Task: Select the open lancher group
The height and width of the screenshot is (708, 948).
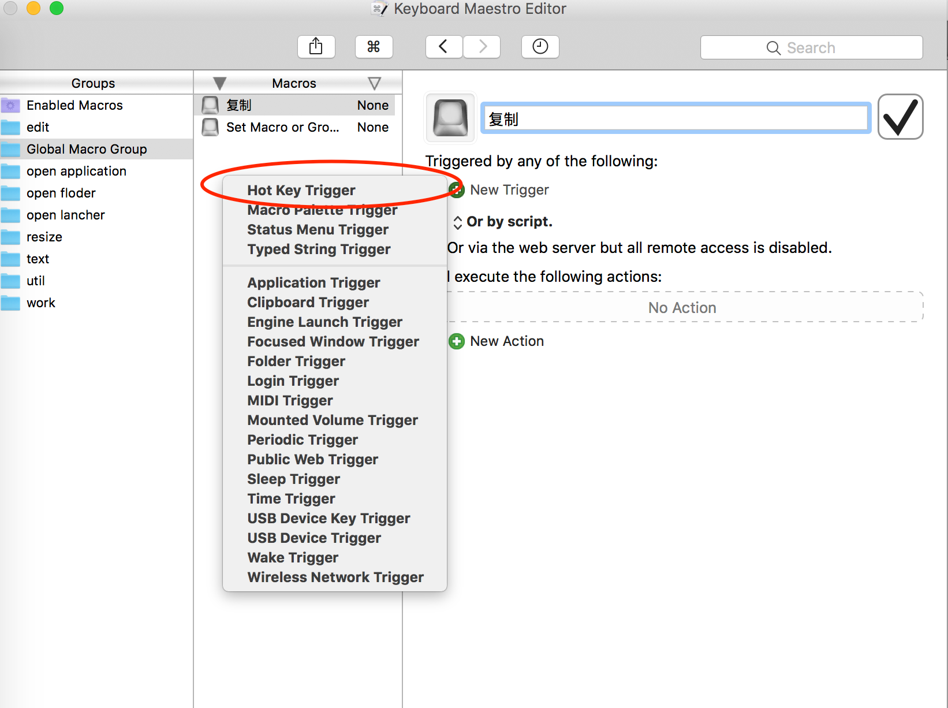Action: (x=96, y=215)
